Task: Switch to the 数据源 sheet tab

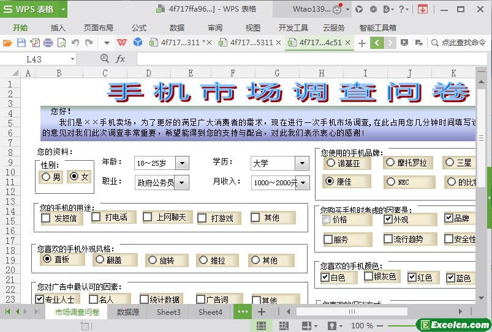Action: tap(127, 312)
